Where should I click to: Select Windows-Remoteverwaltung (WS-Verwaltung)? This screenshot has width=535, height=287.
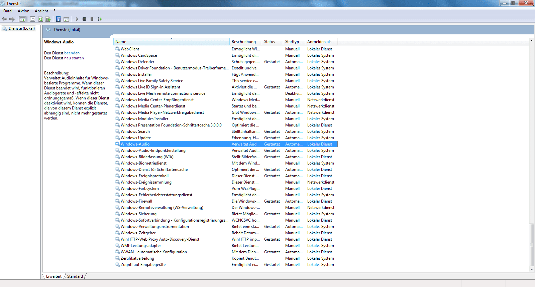[x=162, y=208]
